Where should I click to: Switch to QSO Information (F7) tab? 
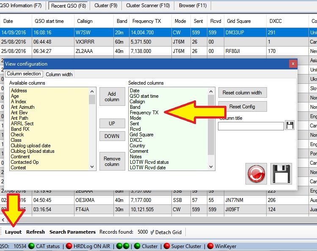click(21, 6)
